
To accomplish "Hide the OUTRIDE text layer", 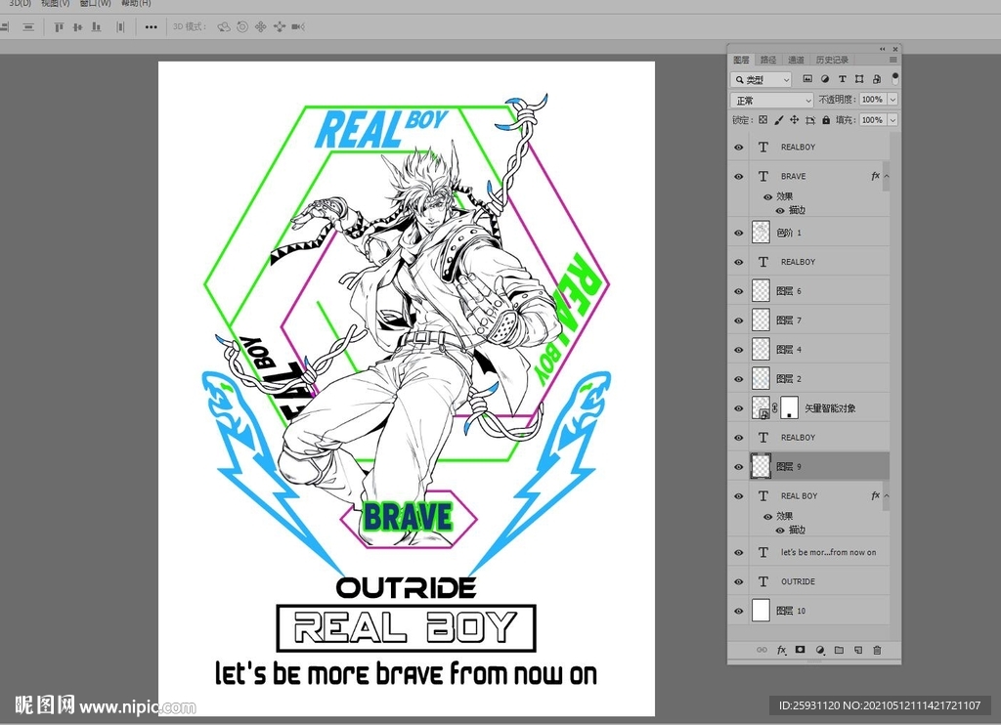I will [x=739, y=581].
